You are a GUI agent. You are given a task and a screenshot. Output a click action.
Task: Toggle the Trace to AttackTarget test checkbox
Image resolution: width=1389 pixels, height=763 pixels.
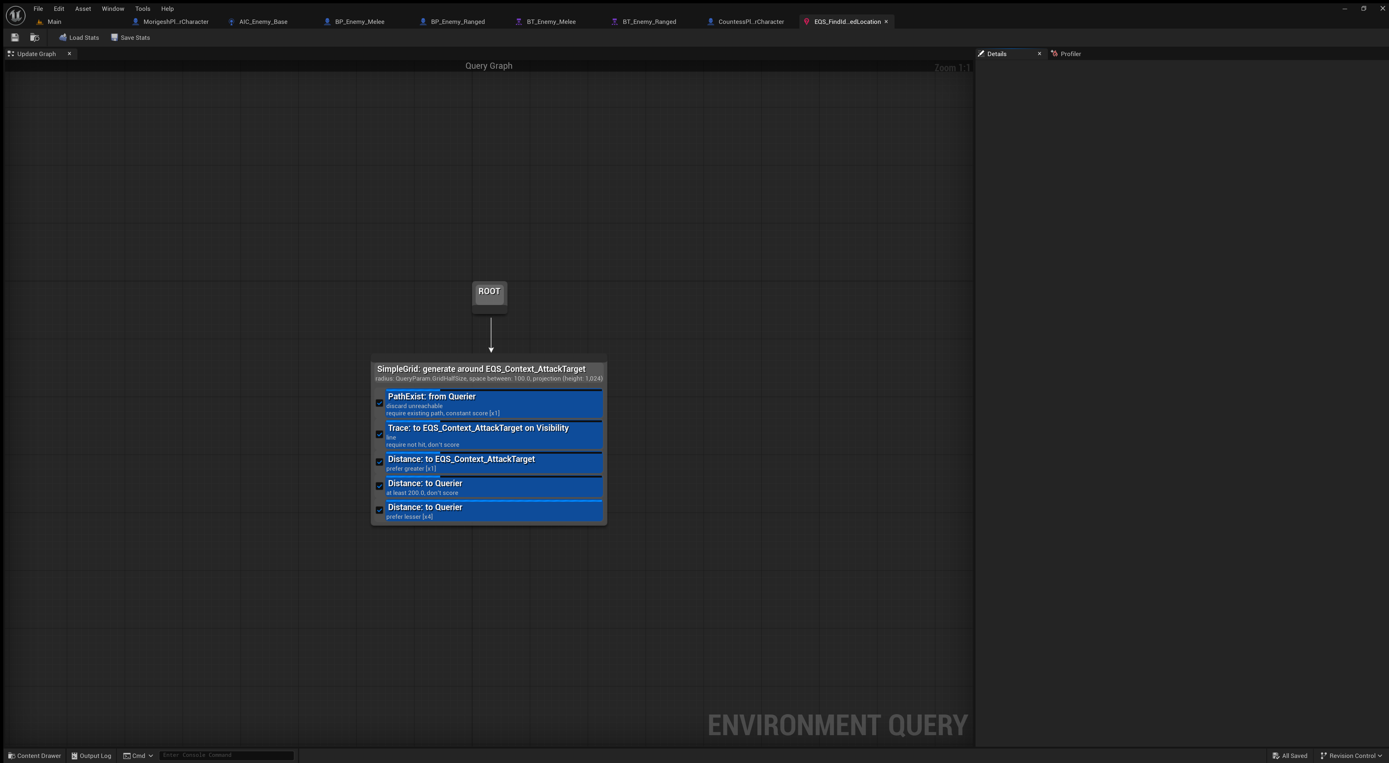pyautogui.click(x=379, y=435)
